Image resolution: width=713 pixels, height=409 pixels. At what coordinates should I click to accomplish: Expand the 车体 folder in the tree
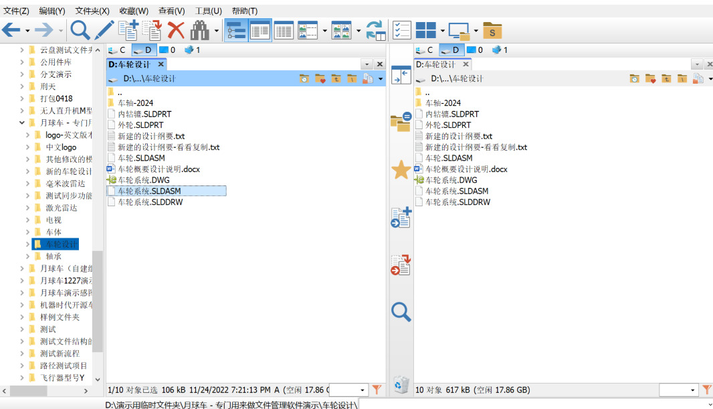[27, 232]
